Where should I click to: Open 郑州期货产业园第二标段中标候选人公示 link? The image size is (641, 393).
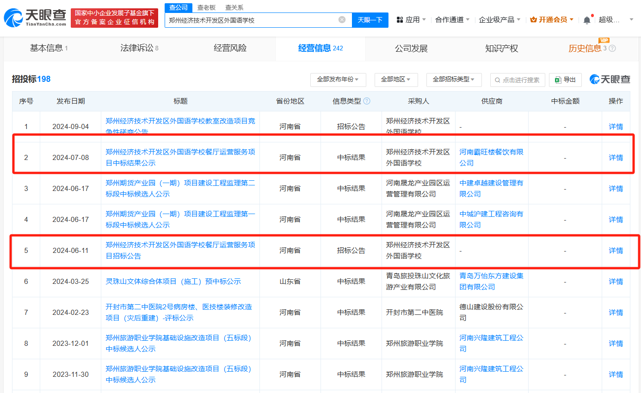pos(180,188)
